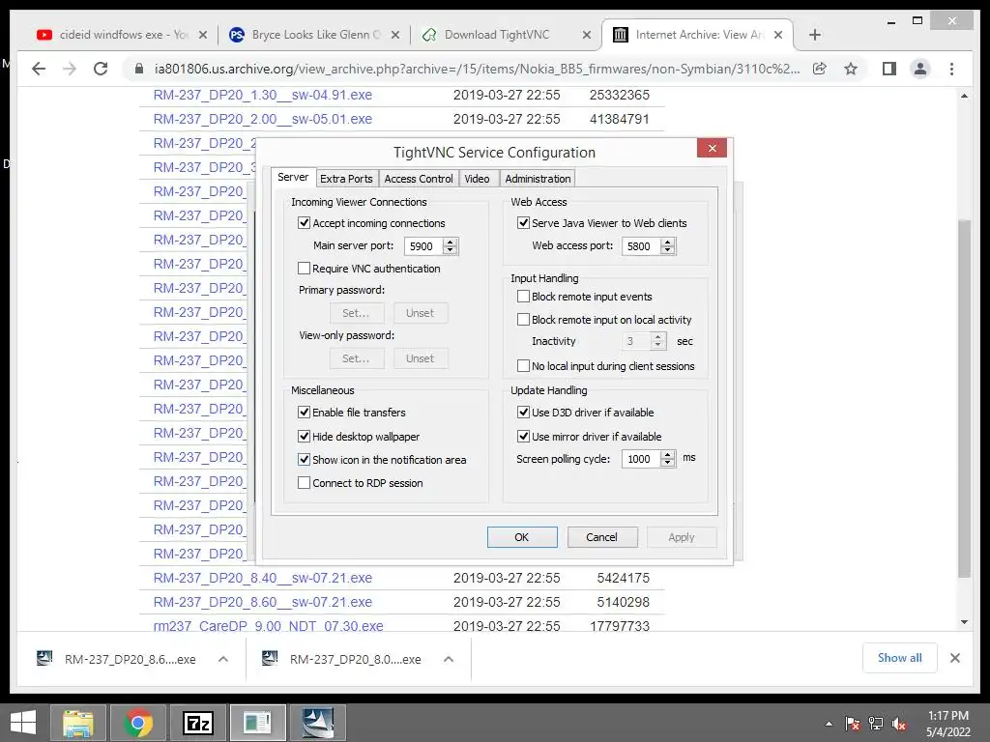Reload the page with the refresh icon
990x742 pixels.
(x=101, y=69)
